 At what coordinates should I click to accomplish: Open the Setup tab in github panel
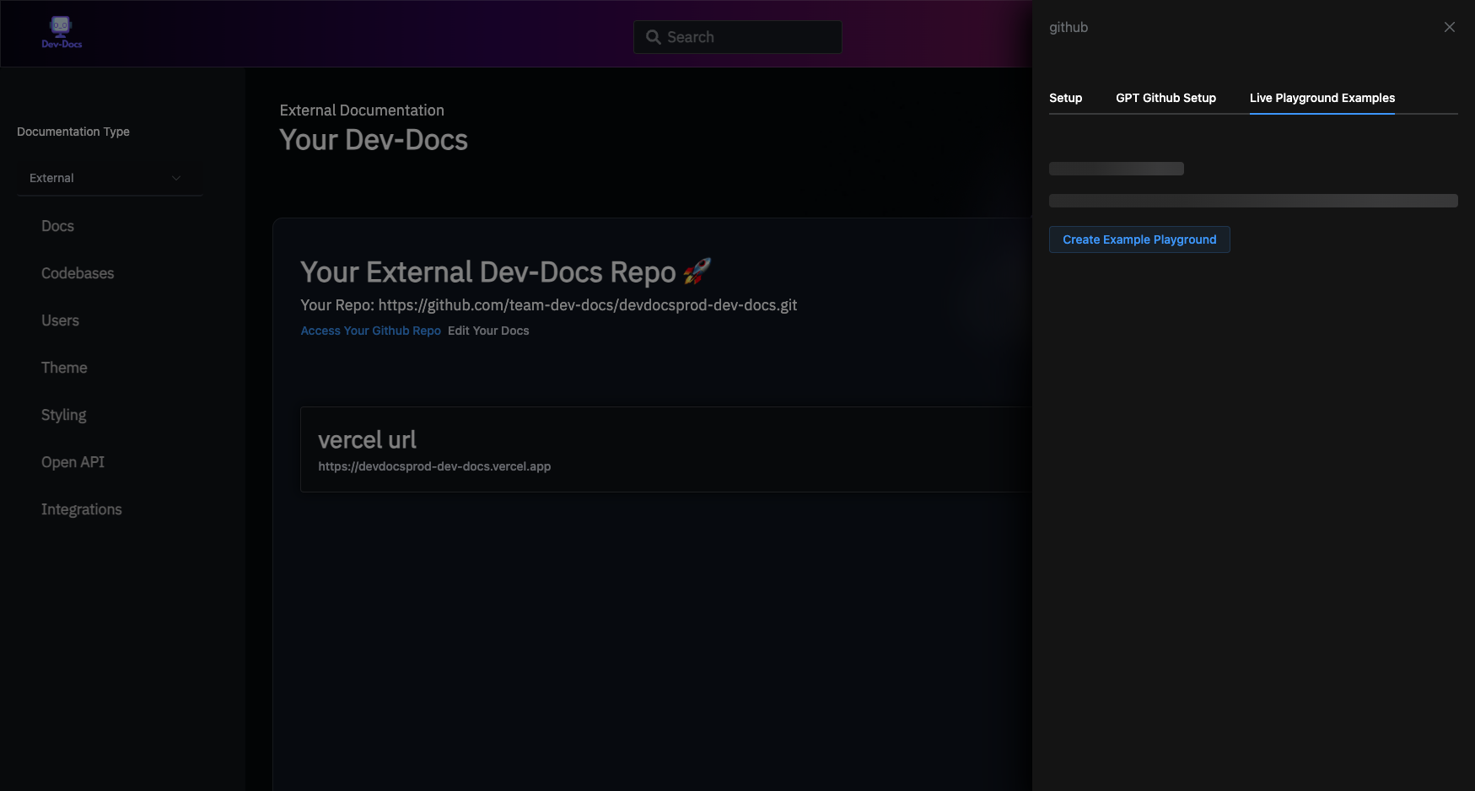(x=1065, y=98)
